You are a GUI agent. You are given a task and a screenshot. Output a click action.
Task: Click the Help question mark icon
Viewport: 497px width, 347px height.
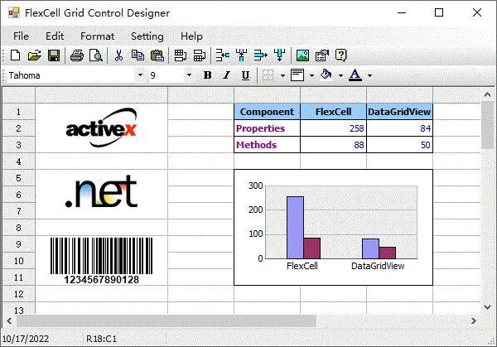point(341,55)
